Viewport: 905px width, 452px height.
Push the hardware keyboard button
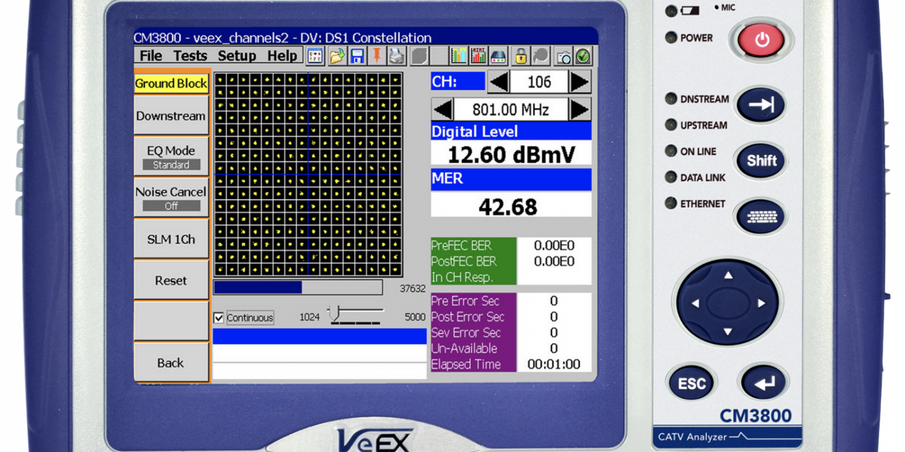click(x=761, y=216)
